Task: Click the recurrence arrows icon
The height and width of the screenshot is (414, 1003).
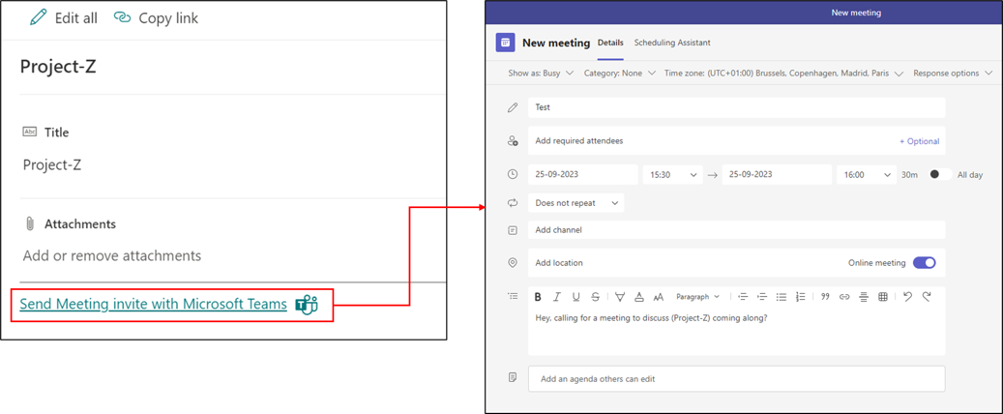Action: (x=512, y=203)
